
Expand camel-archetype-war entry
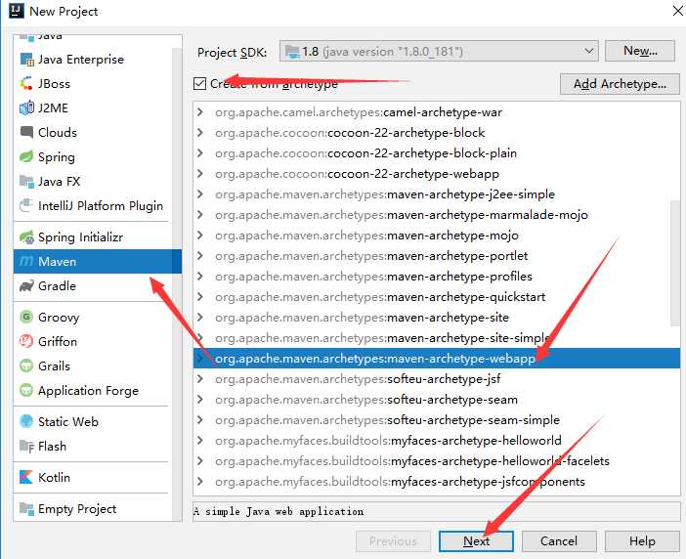200,112
